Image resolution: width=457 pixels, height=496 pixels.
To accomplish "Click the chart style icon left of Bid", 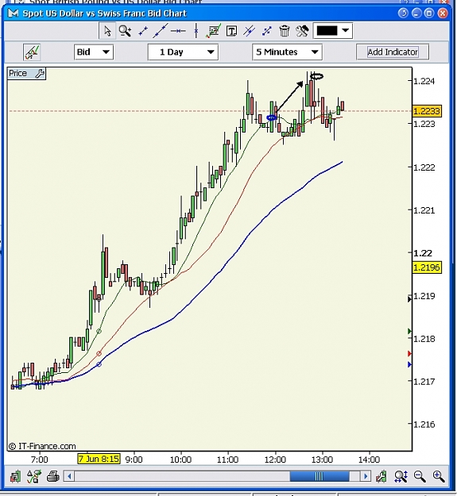I will [32, 52].
